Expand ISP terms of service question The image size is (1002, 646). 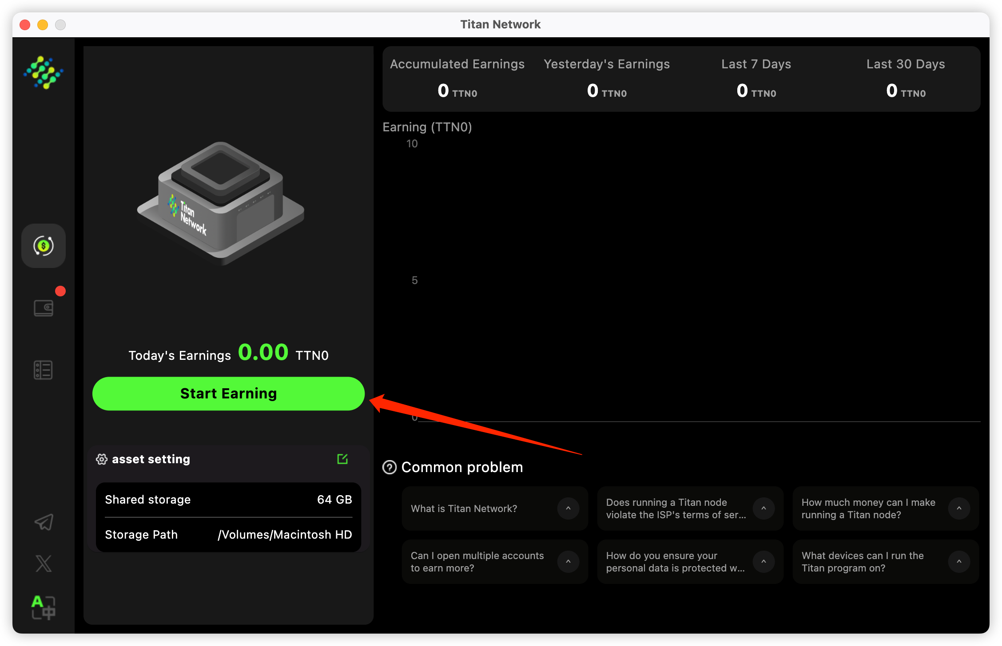tap(763, 508)
